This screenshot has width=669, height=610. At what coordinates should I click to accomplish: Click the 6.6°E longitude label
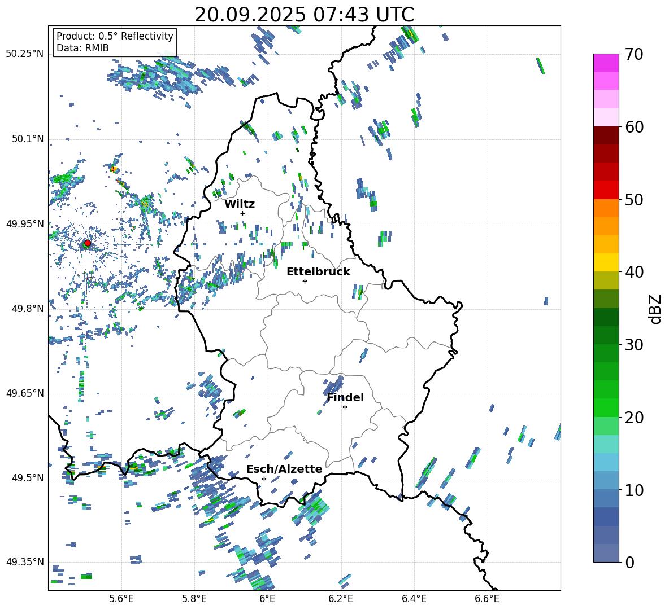tap(487, 599)
